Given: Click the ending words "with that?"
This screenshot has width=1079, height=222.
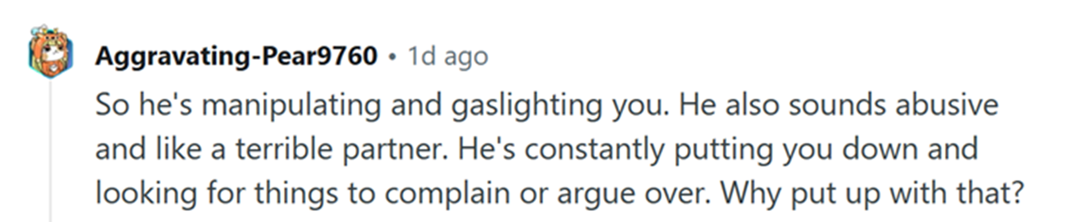Looking at the screenshot, I should click(x=957, y=193).
